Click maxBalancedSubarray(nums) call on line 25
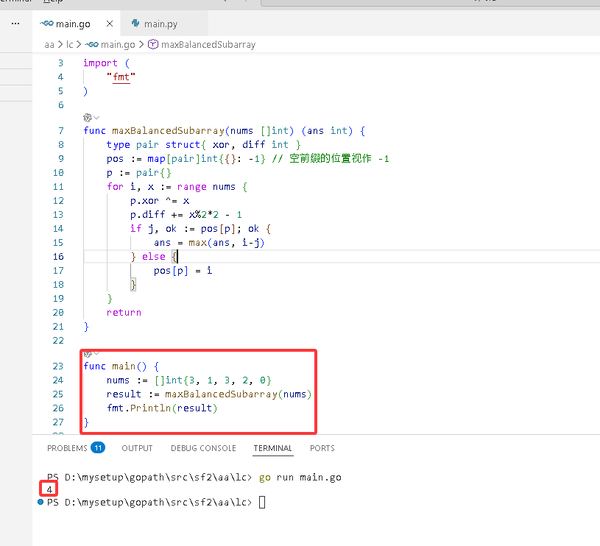This screenshot has height=546, width=600. pyautogui.click(x=239, y=394)
